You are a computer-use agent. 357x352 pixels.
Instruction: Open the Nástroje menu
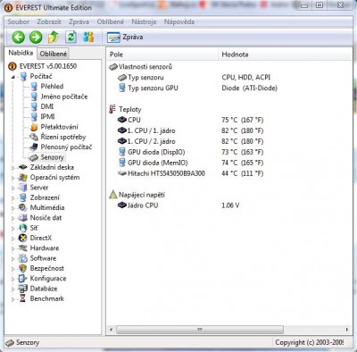(144, 21)
